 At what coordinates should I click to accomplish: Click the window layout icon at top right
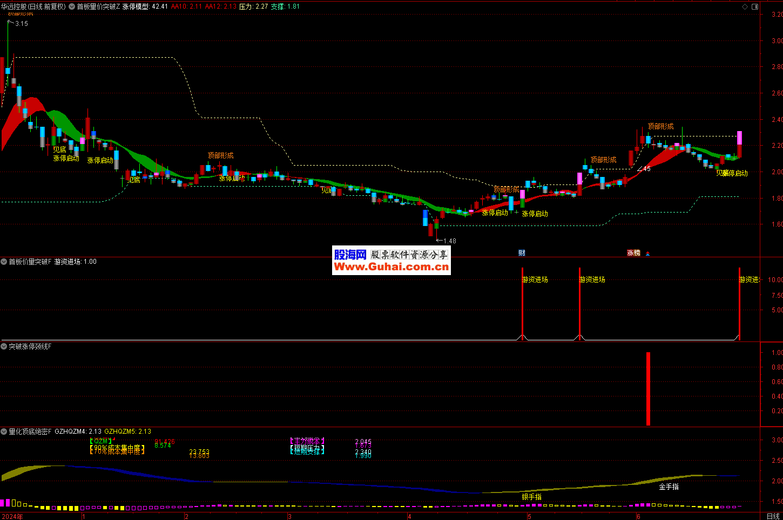coord(755,6)
